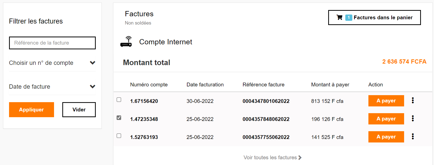Focus the Référence de la facture field
Screen dimensions: 434x165
click(x=52, y=43)
